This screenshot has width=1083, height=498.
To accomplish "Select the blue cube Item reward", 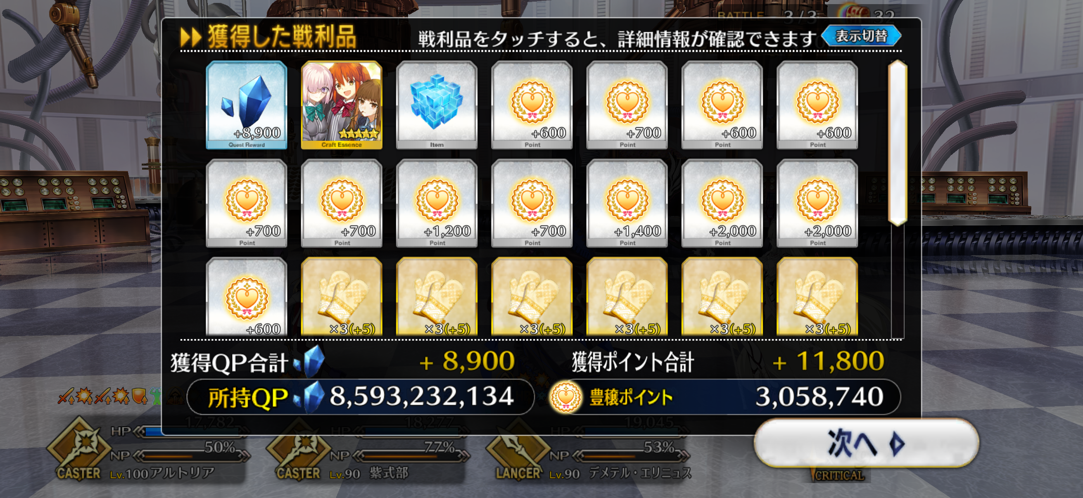I will tap(437, 105).
